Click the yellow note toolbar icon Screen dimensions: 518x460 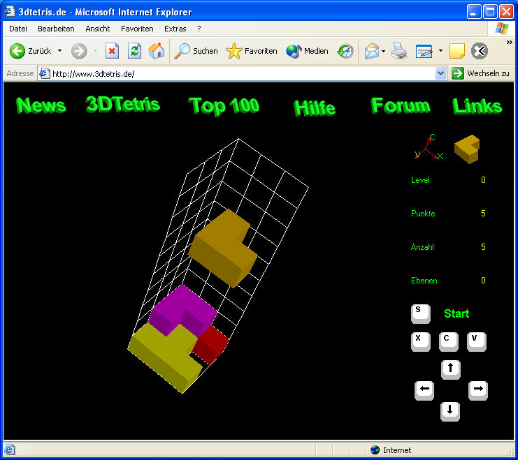coord(457,51)
